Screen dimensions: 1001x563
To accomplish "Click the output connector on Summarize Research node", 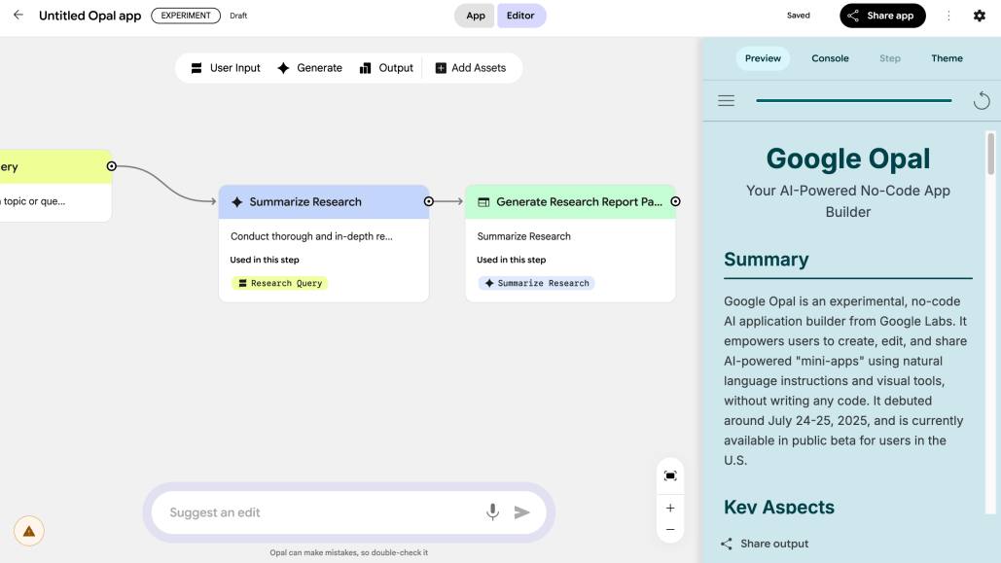I will (x=428, y=201).
